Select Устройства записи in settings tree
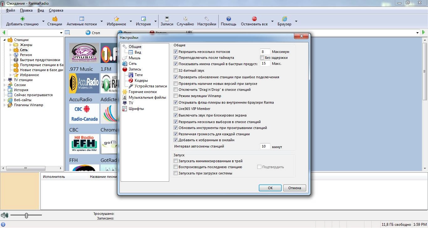This screenshot has width=428, height=228. pos(151,86)
